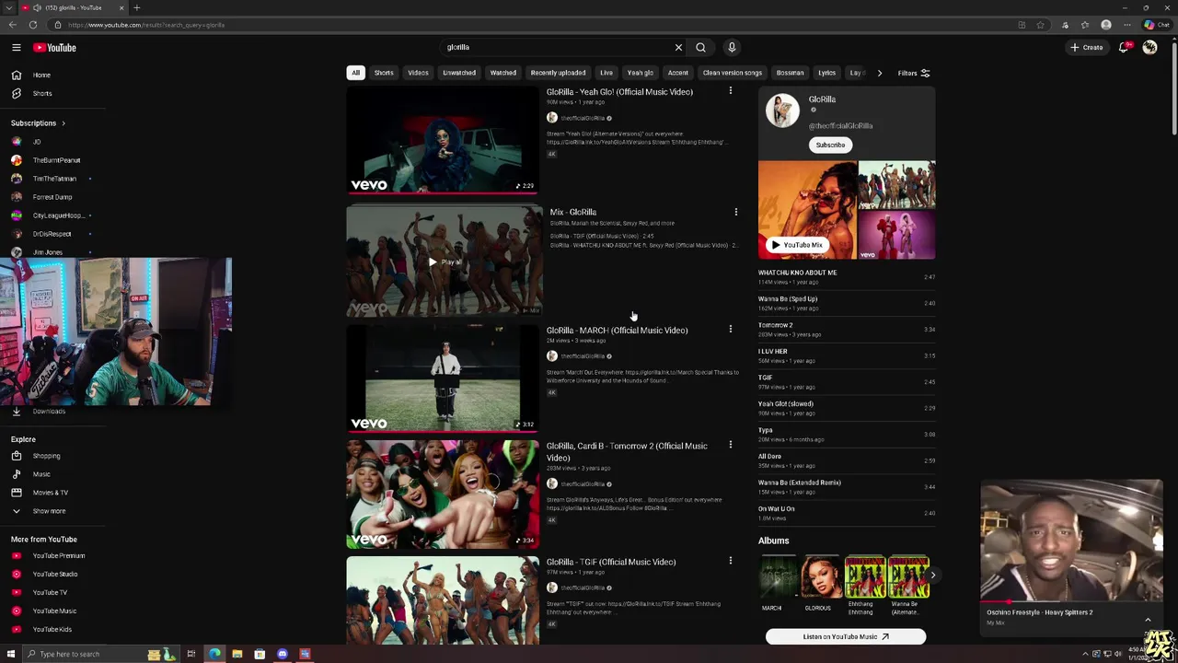Open a new browser tab

click(136, 7)
